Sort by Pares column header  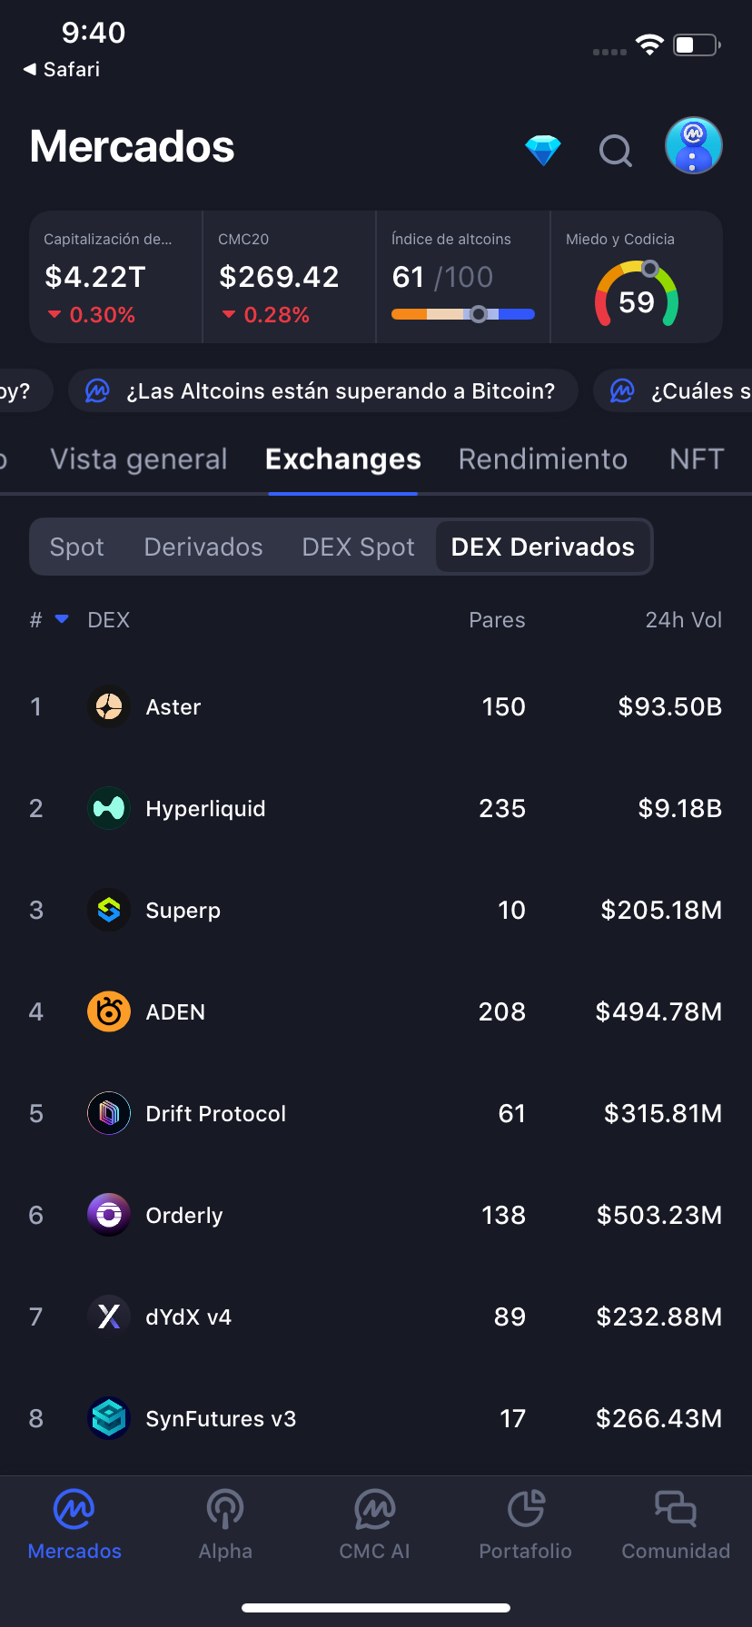coord(497,620)
